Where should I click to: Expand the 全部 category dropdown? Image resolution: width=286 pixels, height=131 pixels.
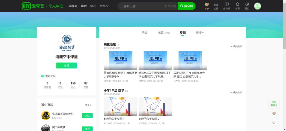[104, 6]
